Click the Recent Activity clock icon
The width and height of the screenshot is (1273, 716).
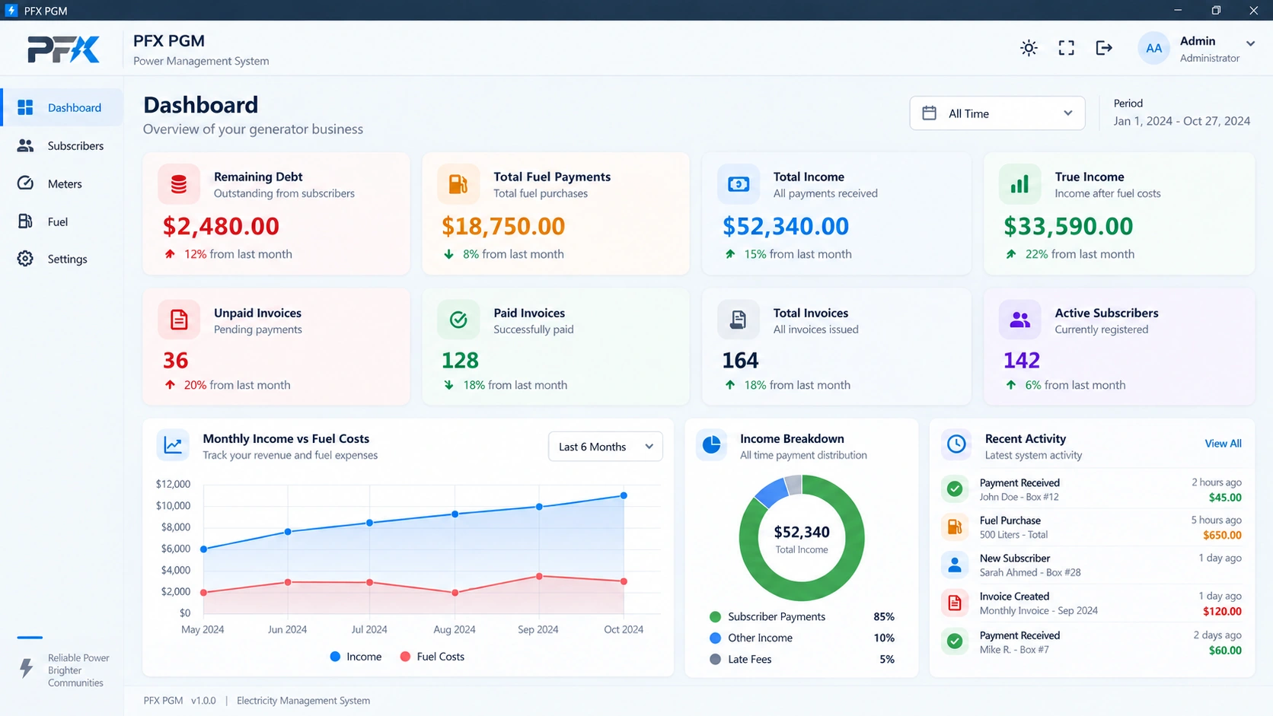[956, 444]
